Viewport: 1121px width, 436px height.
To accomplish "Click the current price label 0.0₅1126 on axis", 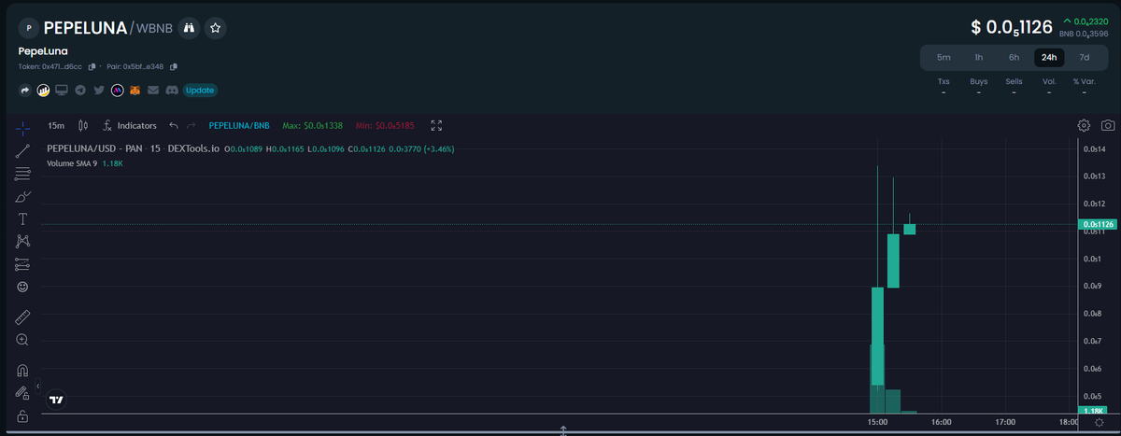I will pos(1097,224).
